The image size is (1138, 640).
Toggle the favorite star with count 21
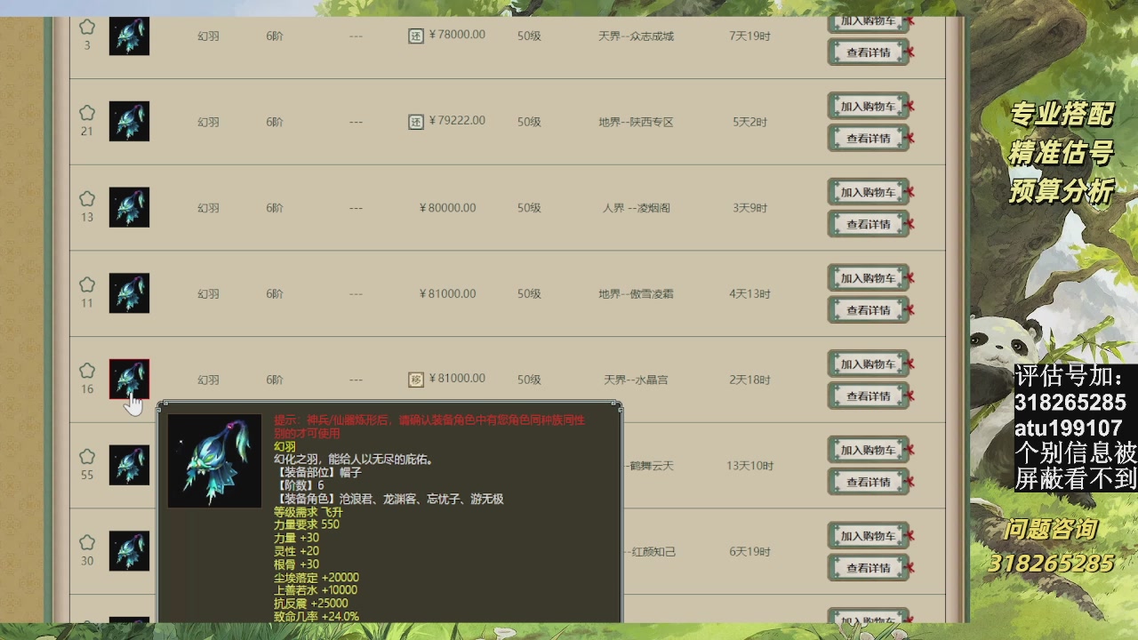[x=86, y=112]
